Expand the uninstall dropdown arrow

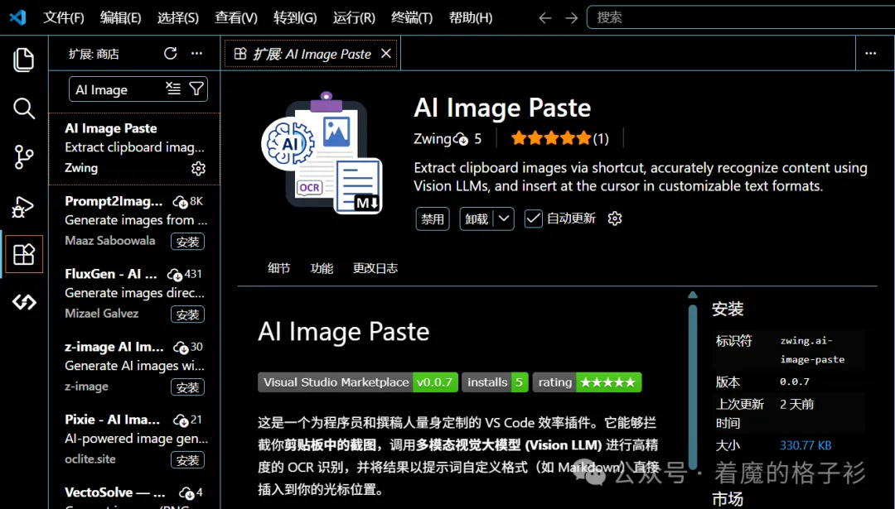coord(504,218)
